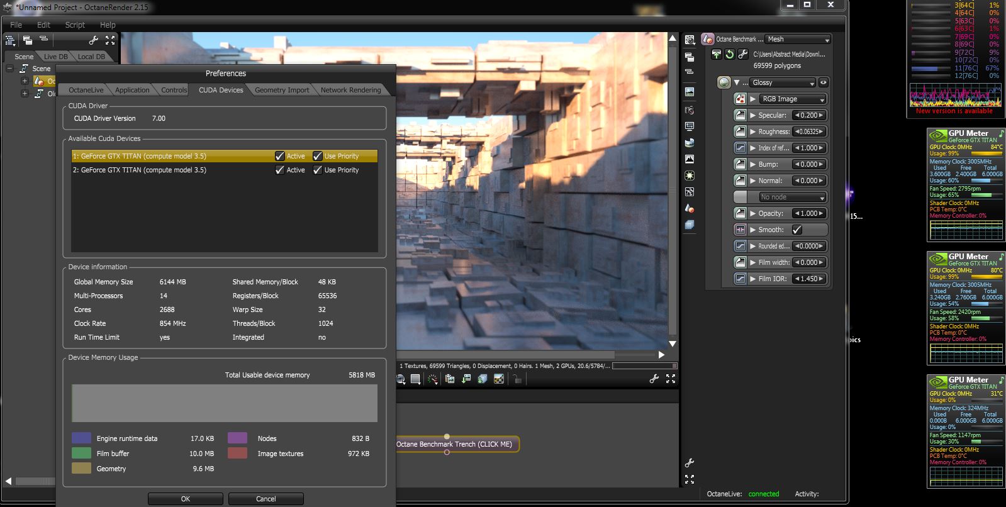Click the render region selection icon
The height and width of the screenshot is (507, 1006).
point(415,379)
